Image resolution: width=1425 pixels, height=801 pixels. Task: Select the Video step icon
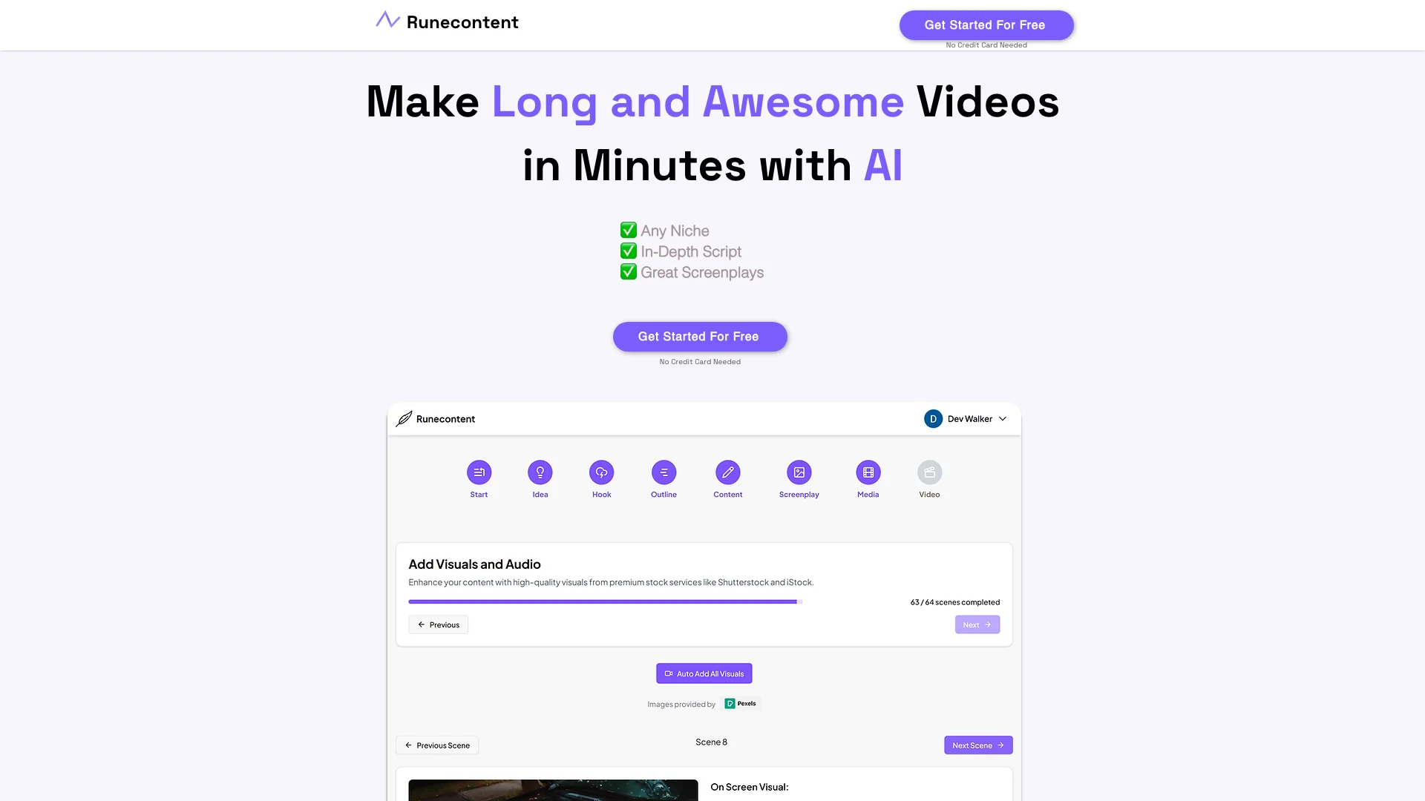tap(928, 472)
